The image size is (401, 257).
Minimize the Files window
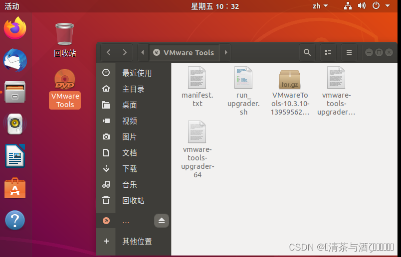[x=369, y=52]
